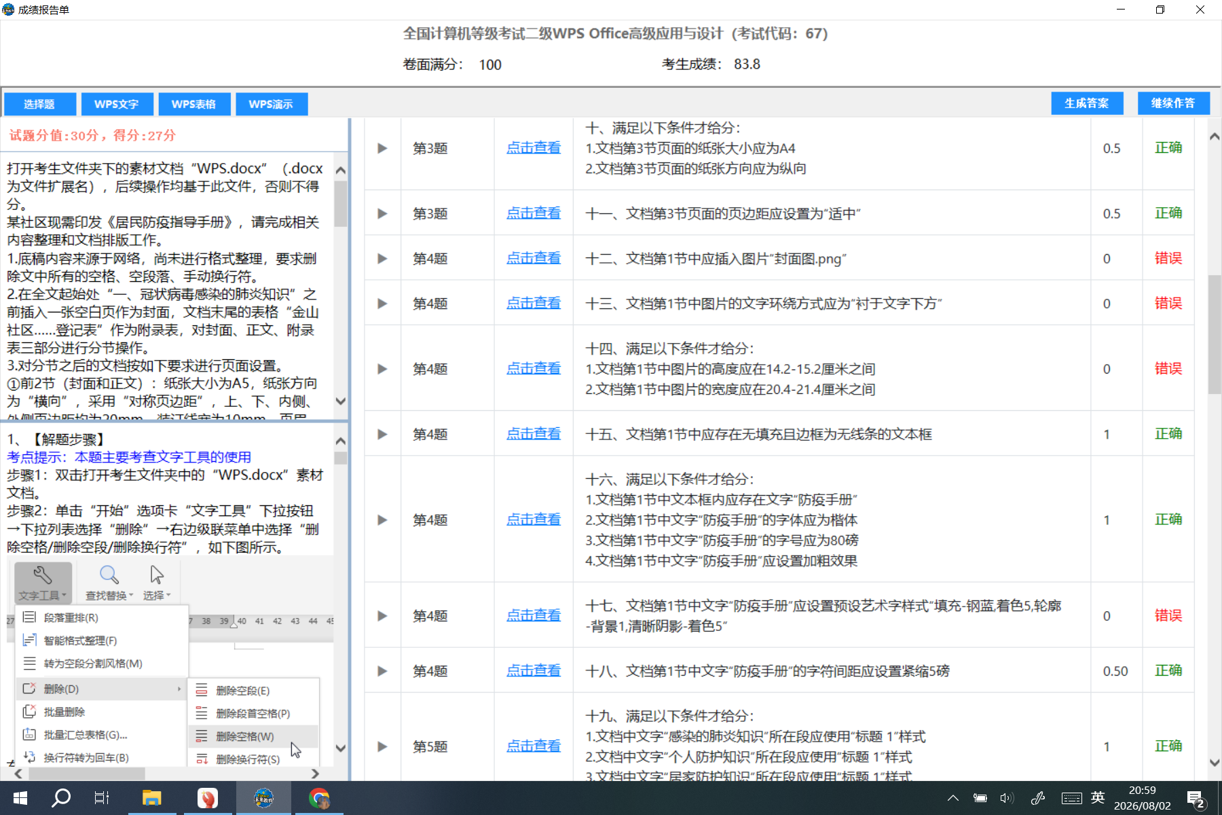
Task: Click up arrow of question text panel scrollbar
Action: pyautogui.click(x=341, y=170)
